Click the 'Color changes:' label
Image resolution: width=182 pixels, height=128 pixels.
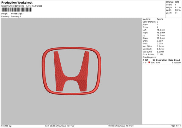pos(149,22)
